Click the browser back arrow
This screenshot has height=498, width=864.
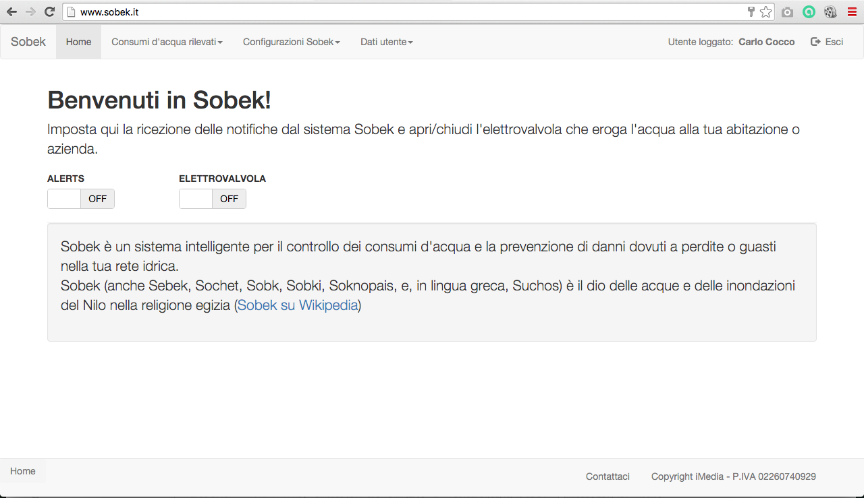pyautogui.click(x=11, y=11)
